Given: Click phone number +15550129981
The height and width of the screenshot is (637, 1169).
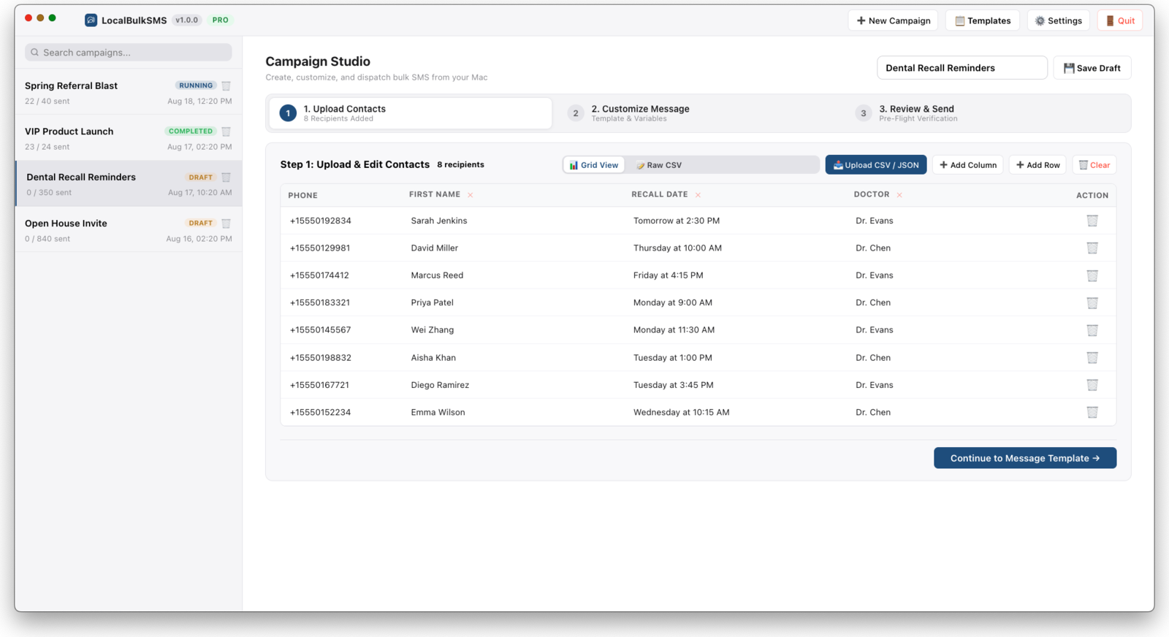Looking at the screenshot, I should click(320, 248).
